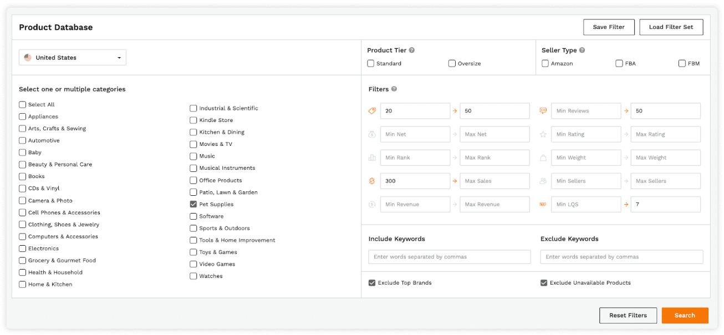Click the price tag filter icon

tap(372, 111)
